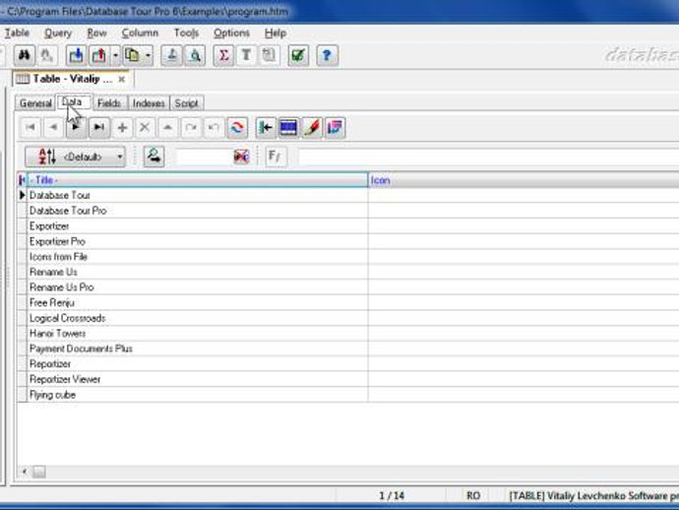The width and height of the screenshot is (679, 510).
Task: Click the multicolor layout icon in data toolbar
Action: tap(336, 127)
